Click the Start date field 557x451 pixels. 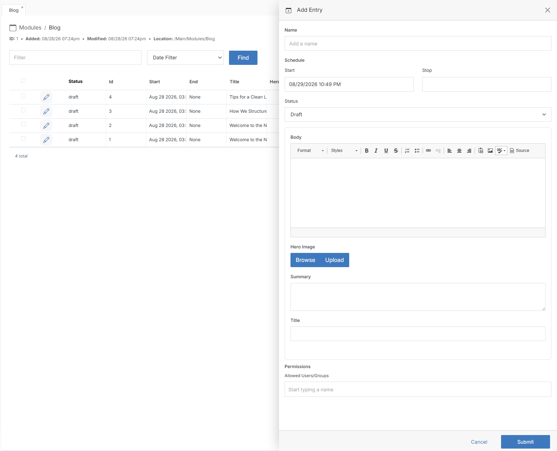pos(349,84)
